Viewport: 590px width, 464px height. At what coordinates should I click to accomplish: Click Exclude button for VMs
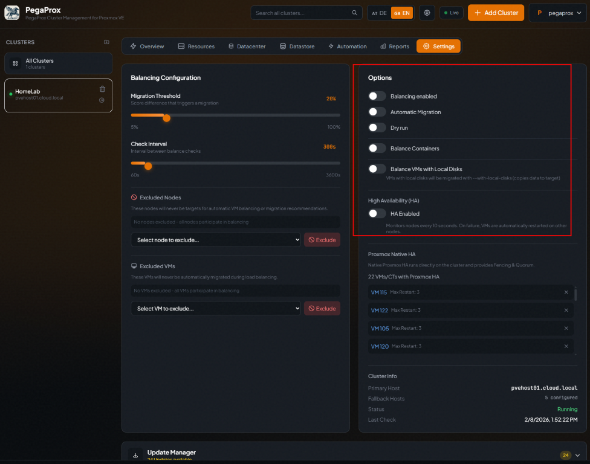pos(322,308)
